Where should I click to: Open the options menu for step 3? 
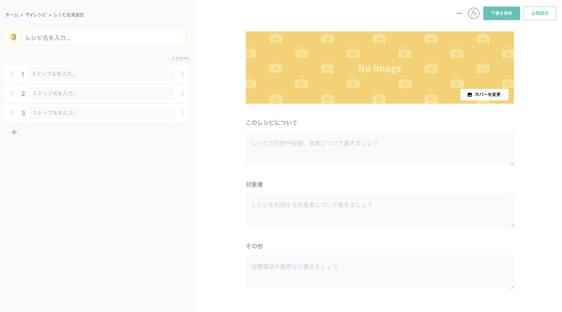(x=182, y=113)
